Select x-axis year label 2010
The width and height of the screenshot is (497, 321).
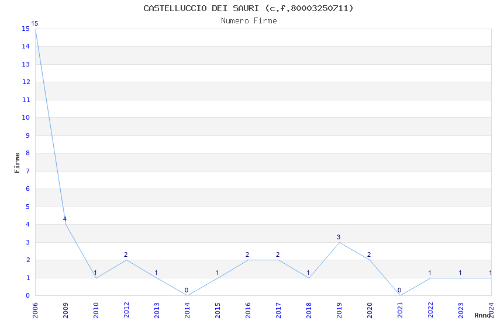tap(96, 310)
